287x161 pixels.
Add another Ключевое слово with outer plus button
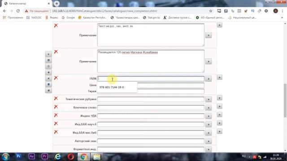pos(220,106)
